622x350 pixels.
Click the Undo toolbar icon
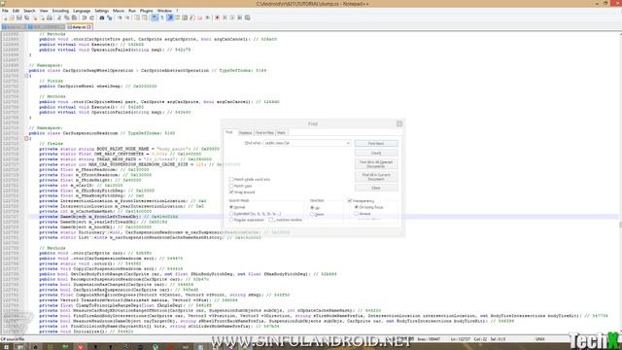click(85, 17)
